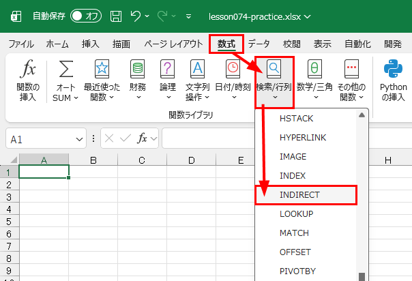This screenshot has height=281, width=412.
Task: Select column D header
Action: pyautogui.click(x=191, y=160)
